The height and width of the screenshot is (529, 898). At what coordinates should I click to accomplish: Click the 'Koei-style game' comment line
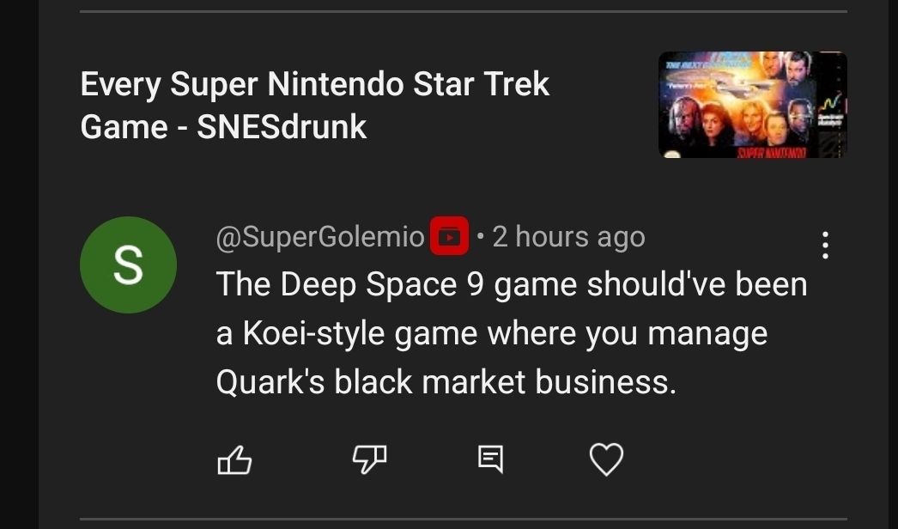coord(491,333)
